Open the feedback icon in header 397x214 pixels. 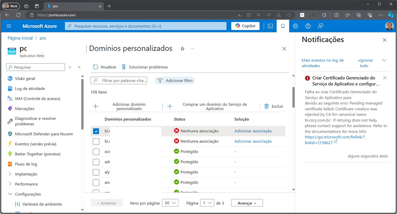tap(320, 26)
